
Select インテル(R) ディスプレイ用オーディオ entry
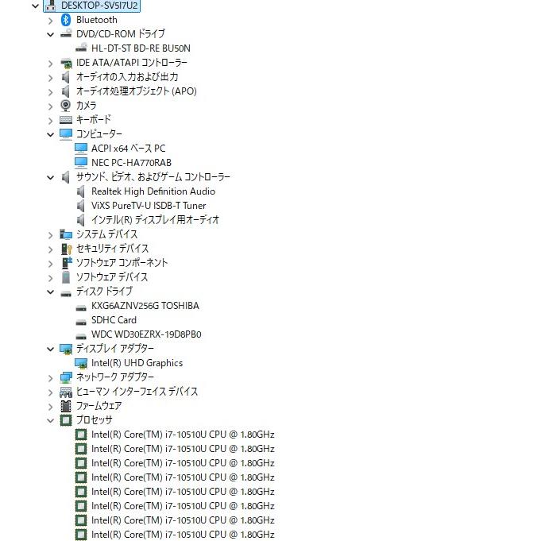pyautogui.click(x=155, y=220)
